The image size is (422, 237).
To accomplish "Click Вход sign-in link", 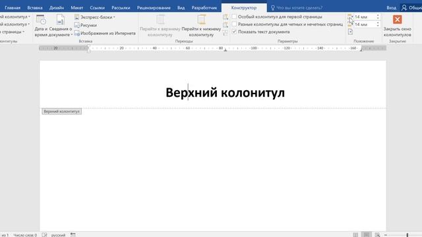I will click(x=391, y=8).
